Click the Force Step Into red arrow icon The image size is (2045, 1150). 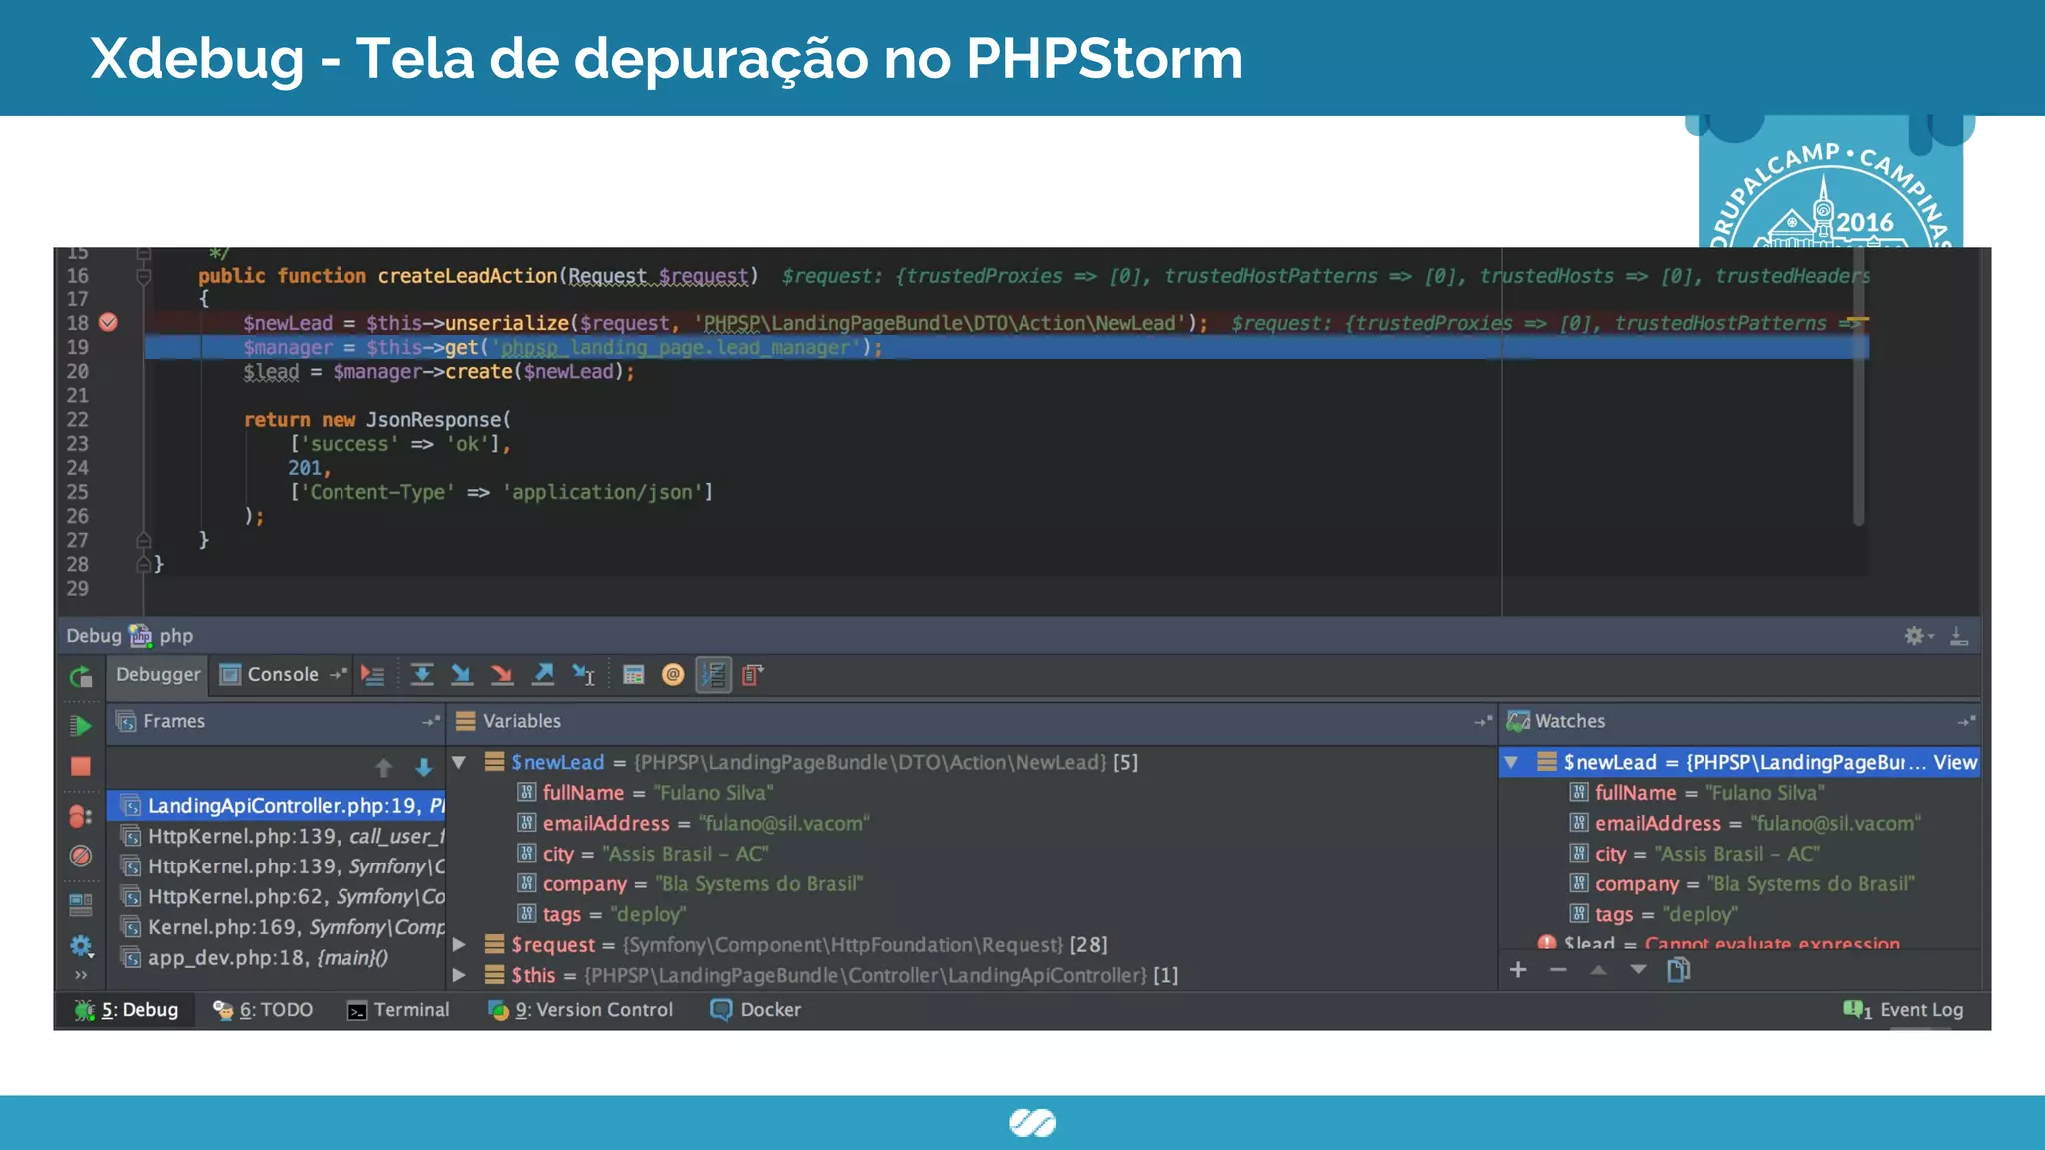click(502, 676)
